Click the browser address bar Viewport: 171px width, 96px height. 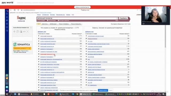[28, 10]
